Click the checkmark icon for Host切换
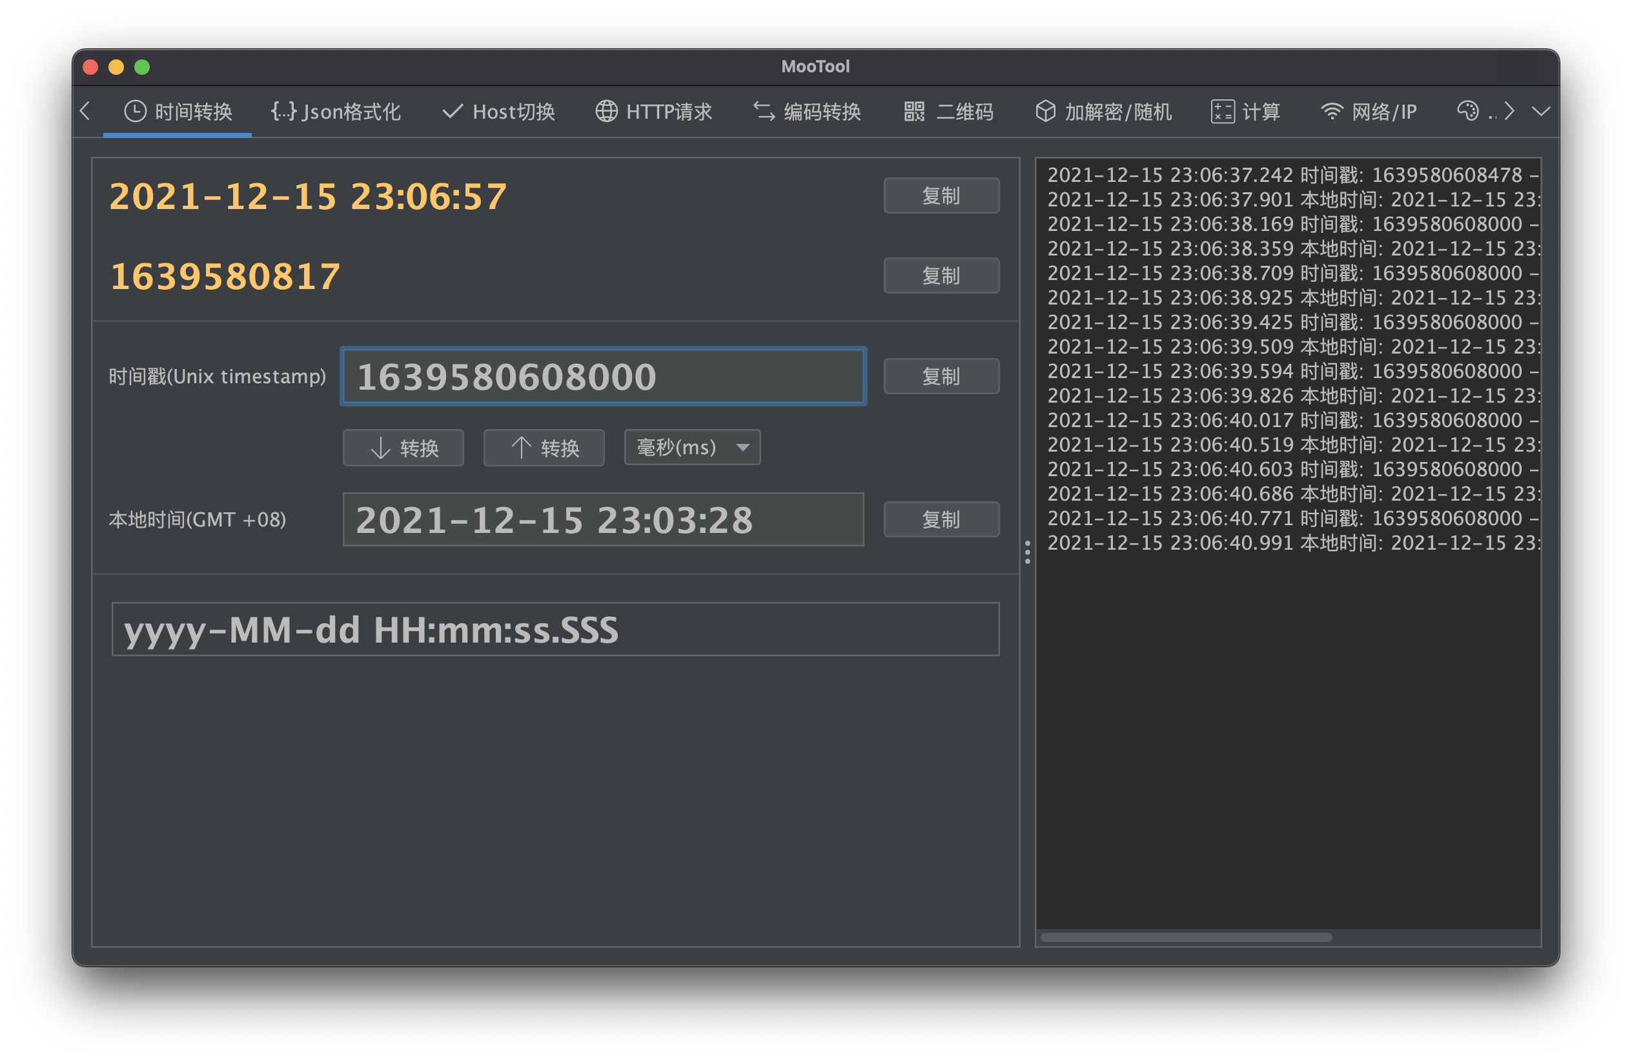The height and width of the screenshot is (1062, 1632). coord(452,112)
